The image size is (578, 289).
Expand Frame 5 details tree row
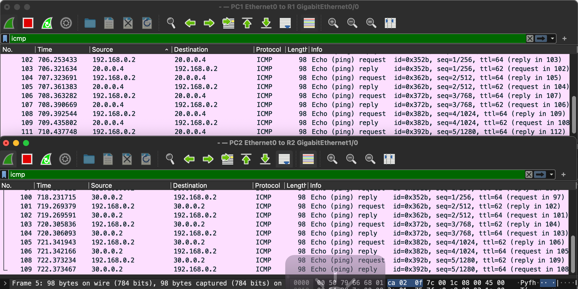pyautogui.click(x=5, y=283)
